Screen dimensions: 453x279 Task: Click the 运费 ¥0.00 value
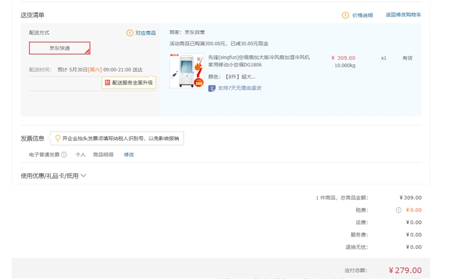click(x=414, y=222)
